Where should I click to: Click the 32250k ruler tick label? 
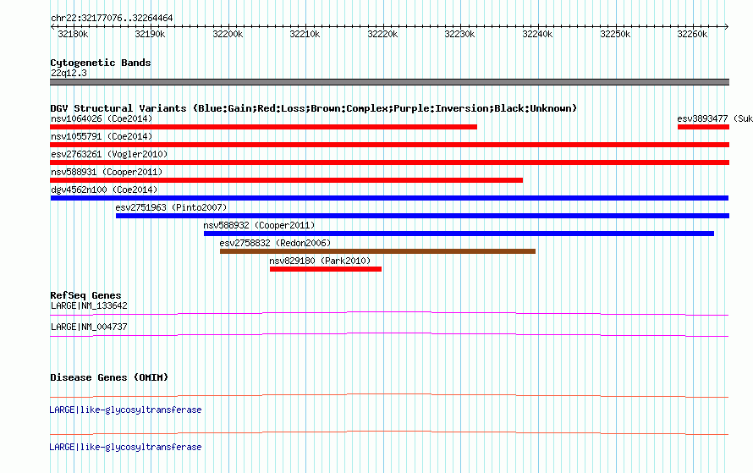coord(615,34)
